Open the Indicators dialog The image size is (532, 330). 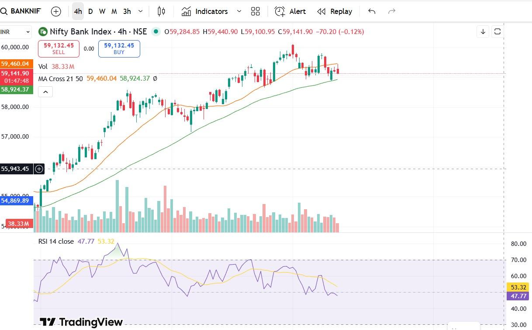pos(205,11)
